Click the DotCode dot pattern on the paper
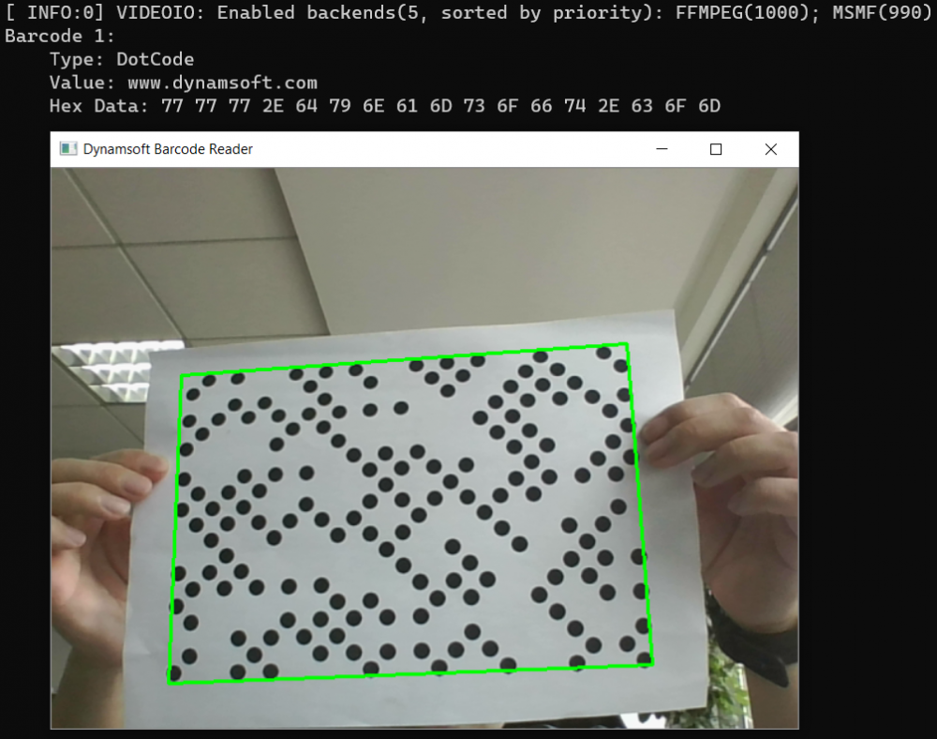 click(x=412, y=516)
